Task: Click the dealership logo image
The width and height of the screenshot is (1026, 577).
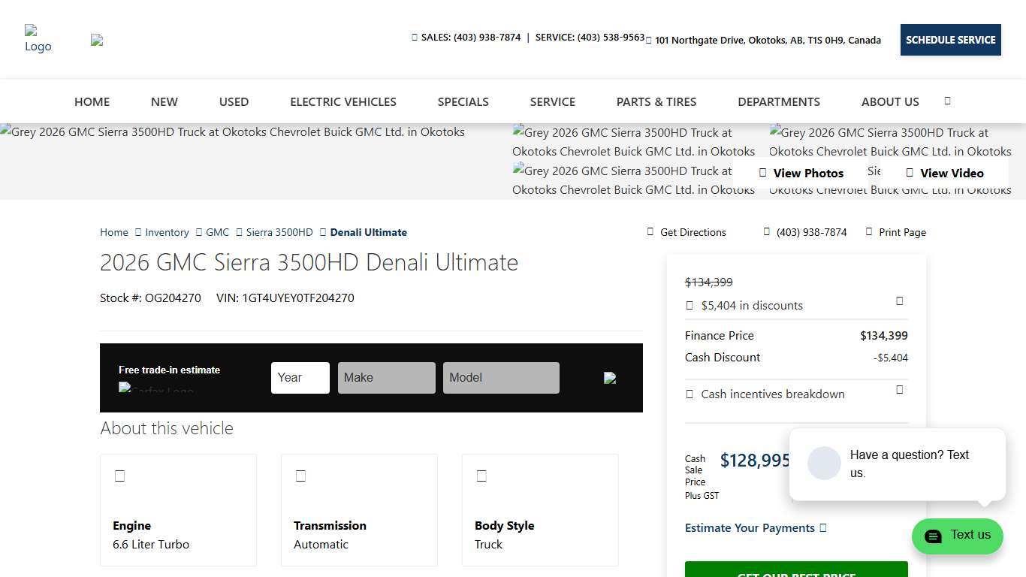Action: pyautogui.click(x=38, y=39)
